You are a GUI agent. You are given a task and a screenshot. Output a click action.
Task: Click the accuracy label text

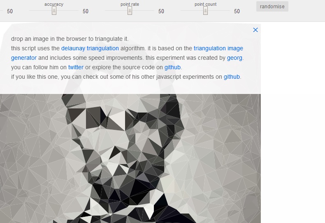pos(54,4)
